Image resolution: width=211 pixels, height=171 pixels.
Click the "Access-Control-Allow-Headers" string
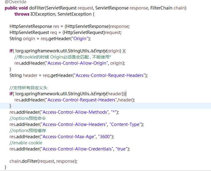(74, 124)
